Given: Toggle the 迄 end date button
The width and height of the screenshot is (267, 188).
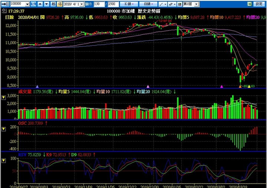Looking at the screenshot, I should click(x=60, y=4).
